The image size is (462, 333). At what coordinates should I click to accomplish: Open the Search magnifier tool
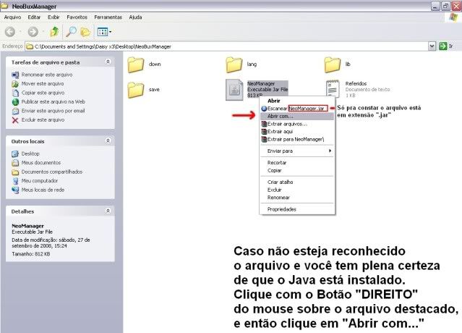click(71, 32)
